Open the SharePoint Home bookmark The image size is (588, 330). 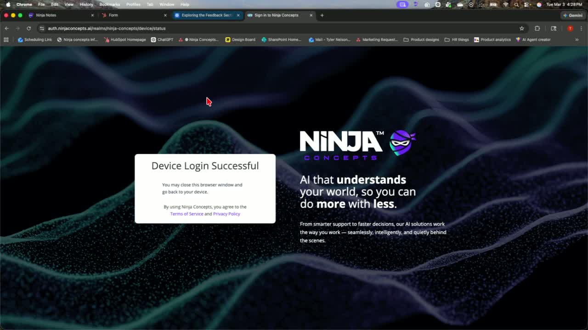(x=281, y=40)
